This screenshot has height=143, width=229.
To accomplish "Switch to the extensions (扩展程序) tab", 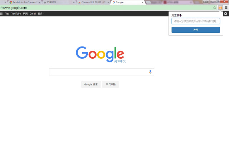I will (x=58, y=3).
